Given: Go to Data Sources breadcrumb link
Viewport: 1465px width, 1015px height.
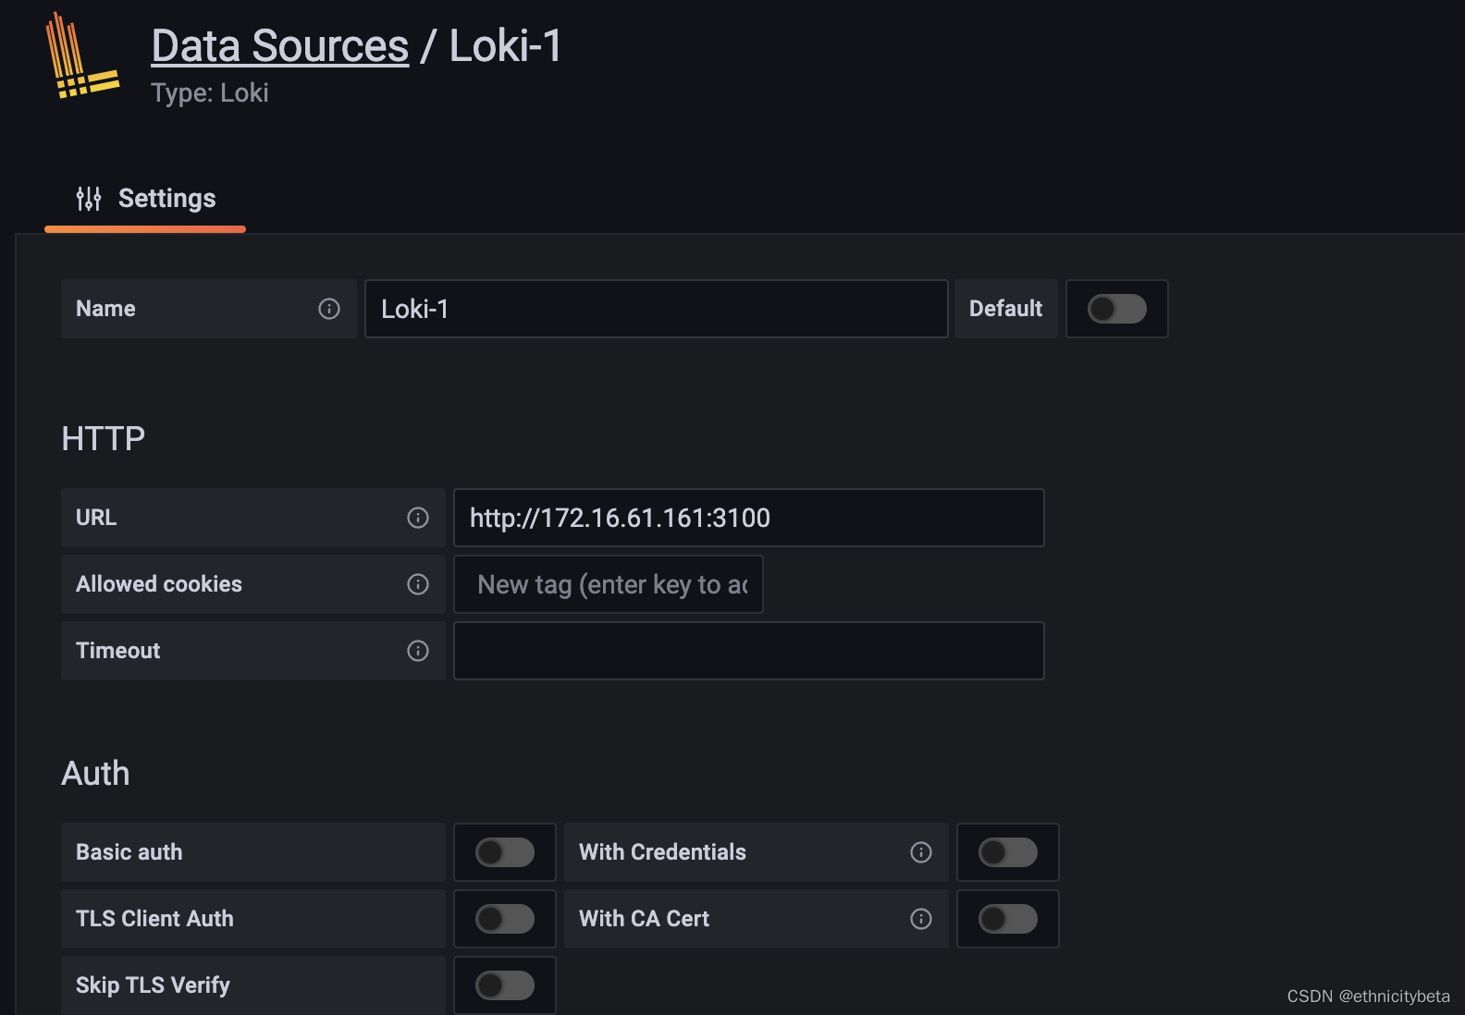Looking at the screenshot, I should [280, 46].
